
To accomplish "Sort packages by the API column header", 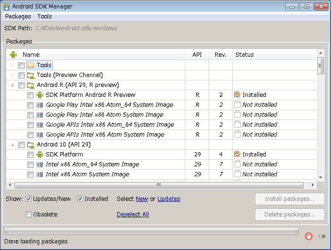I will tap(197, 54).
